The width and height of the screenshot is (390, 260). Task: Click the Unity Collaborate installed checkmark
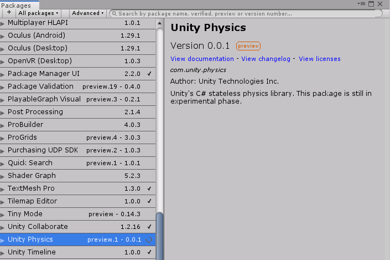click(149, 227)
